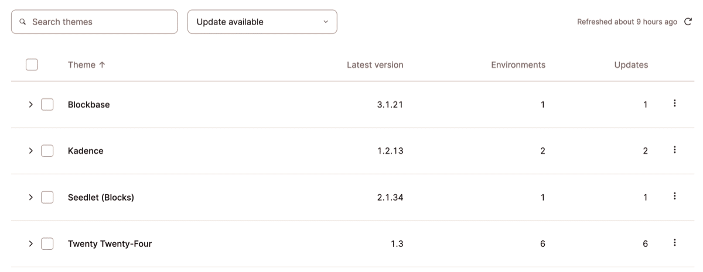The image size is (703, 272).
Task: Select the Twenty Twenty-Four checkbox
Action: pos(47,244)
